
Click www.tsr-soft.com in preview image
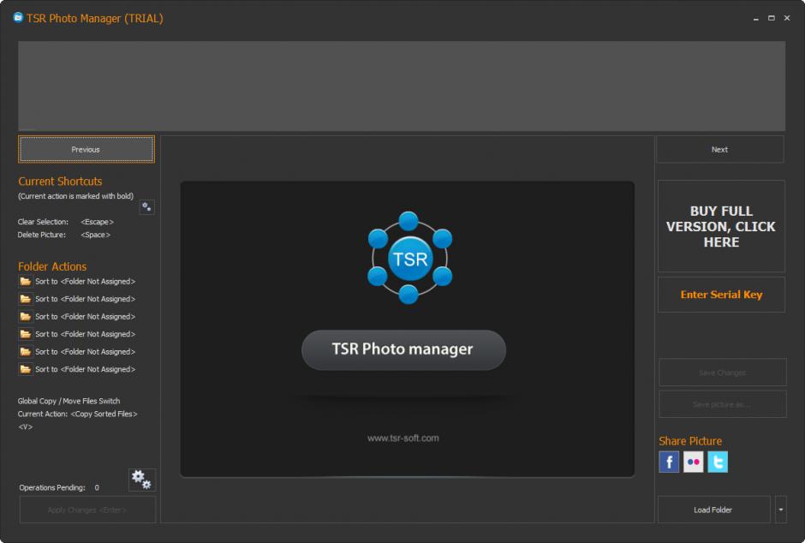(x=403, y=438)
